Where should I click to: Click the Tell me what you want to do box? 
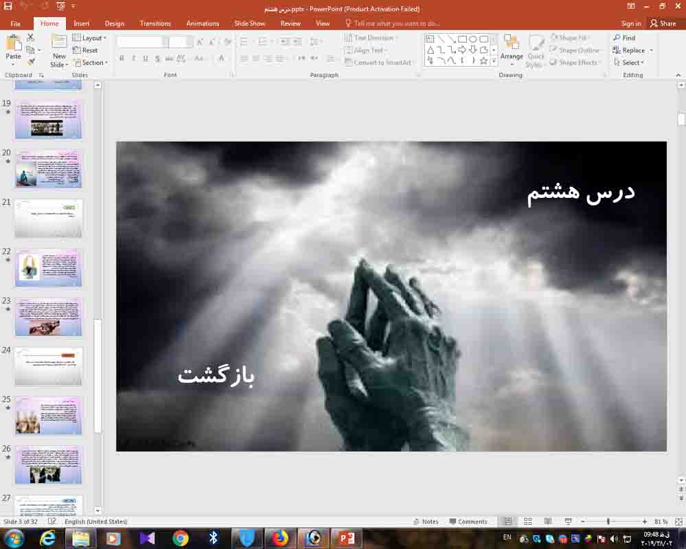392,23
